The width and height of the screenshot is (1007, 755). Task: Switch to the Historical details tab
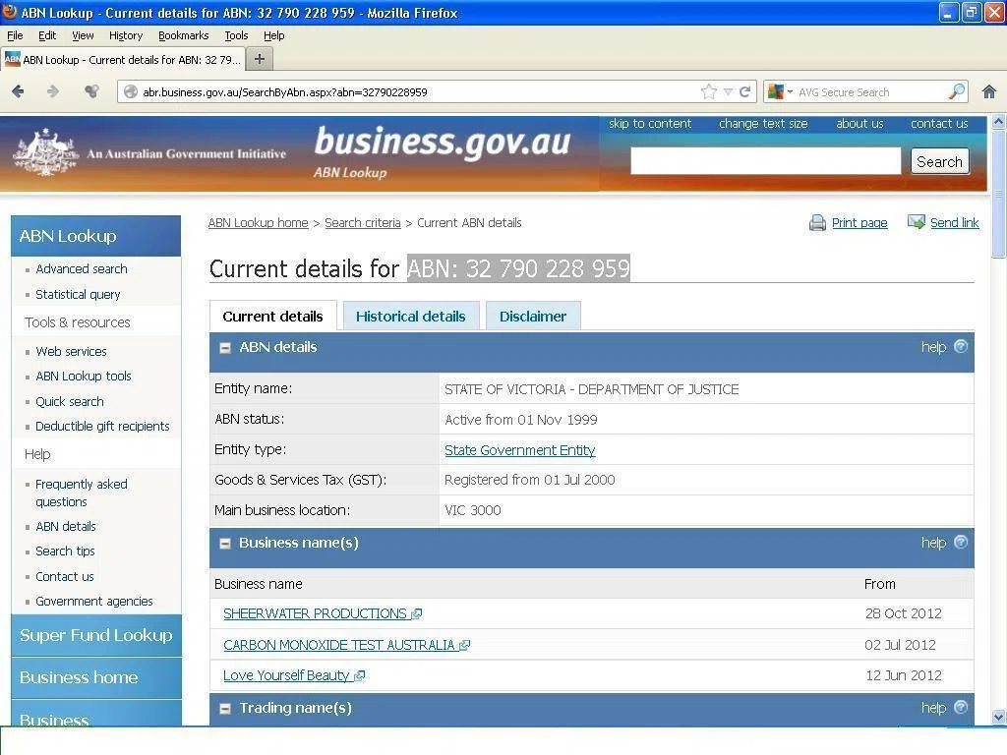tap(411, 316)
